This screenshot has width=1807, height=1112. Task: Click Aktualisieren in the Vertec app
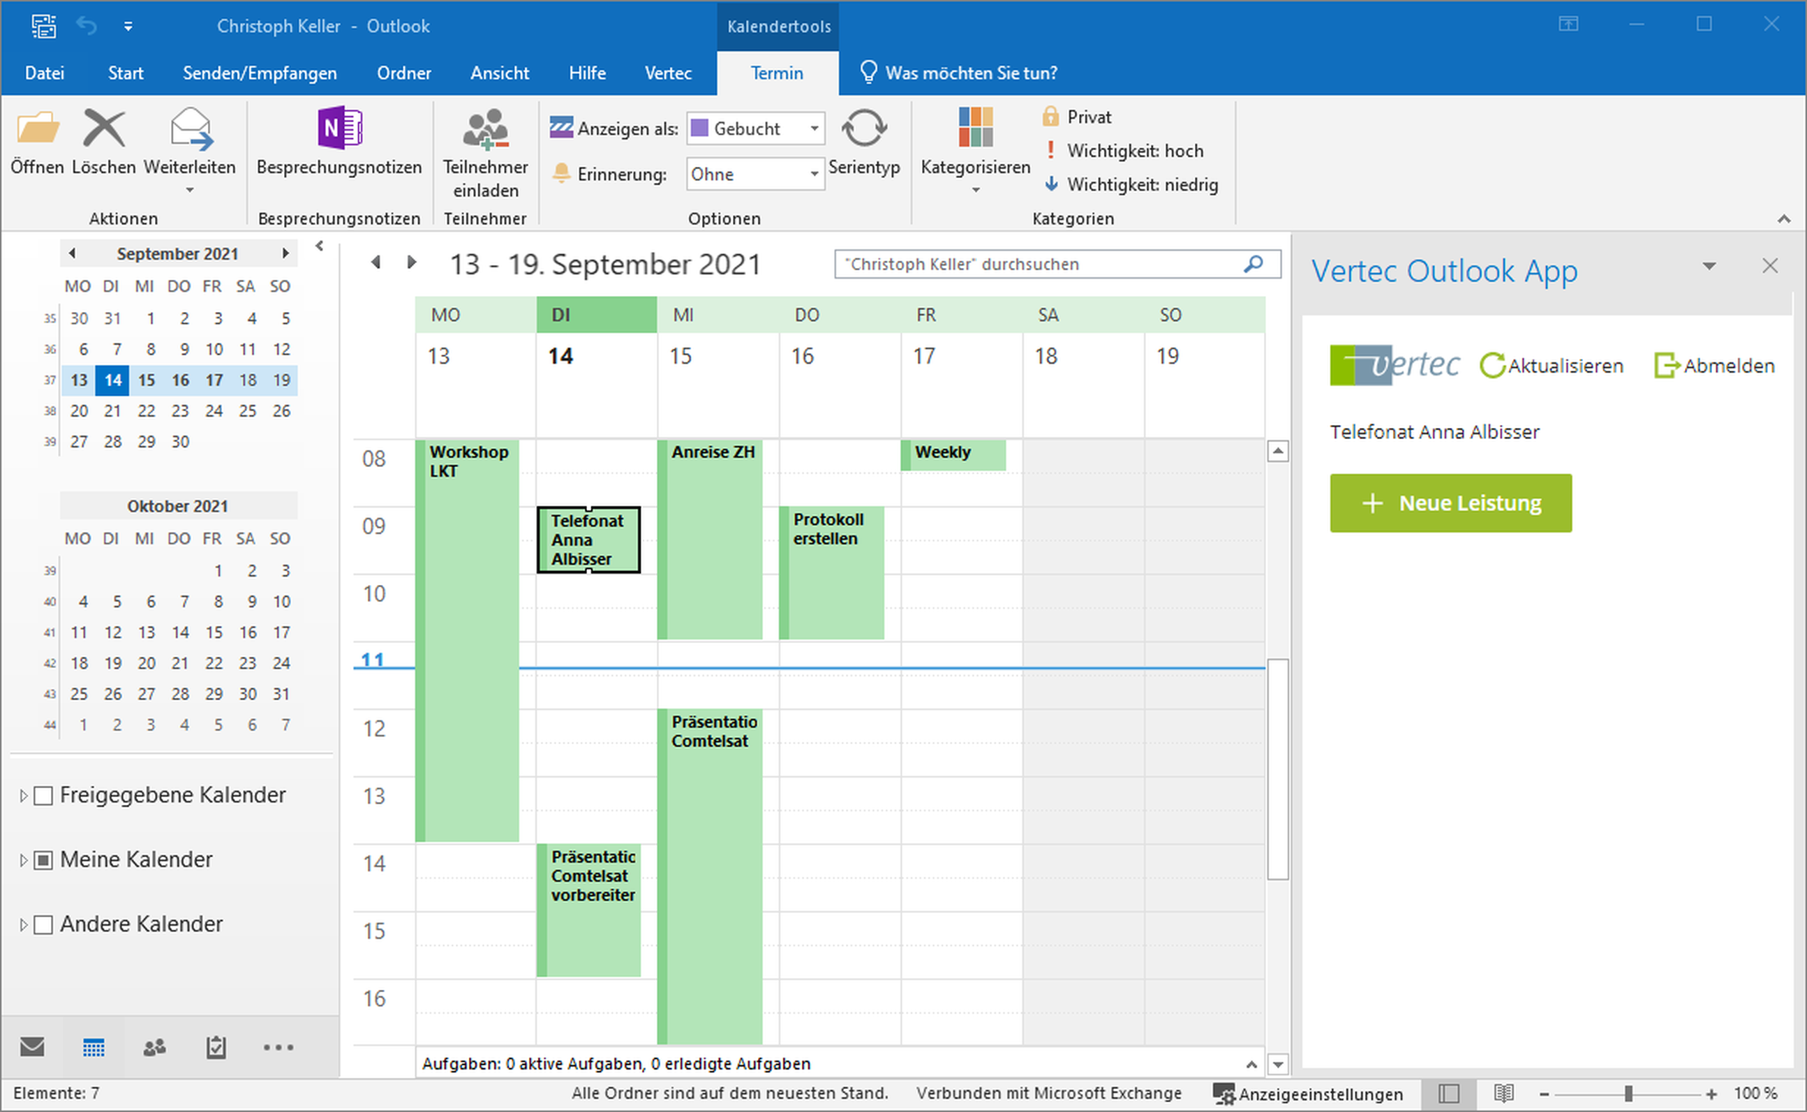1553,366
